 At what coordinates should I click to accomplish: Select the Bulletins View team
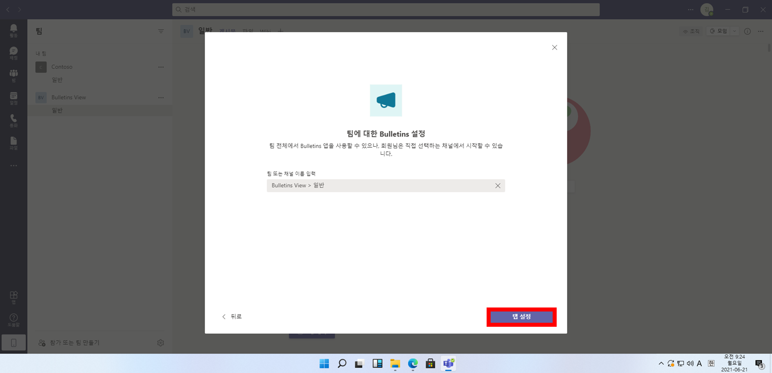click(100, 98)
